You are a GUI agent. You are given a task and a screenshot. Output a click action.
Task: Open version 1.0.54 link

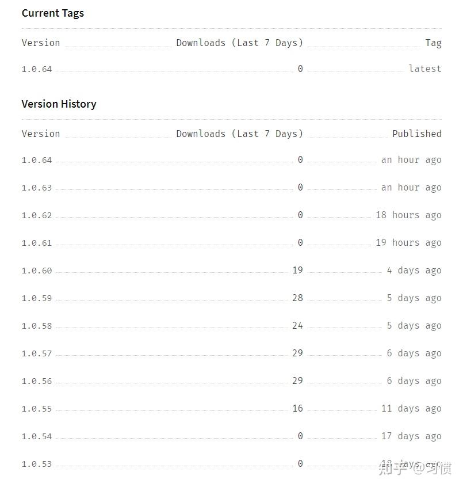37,436
